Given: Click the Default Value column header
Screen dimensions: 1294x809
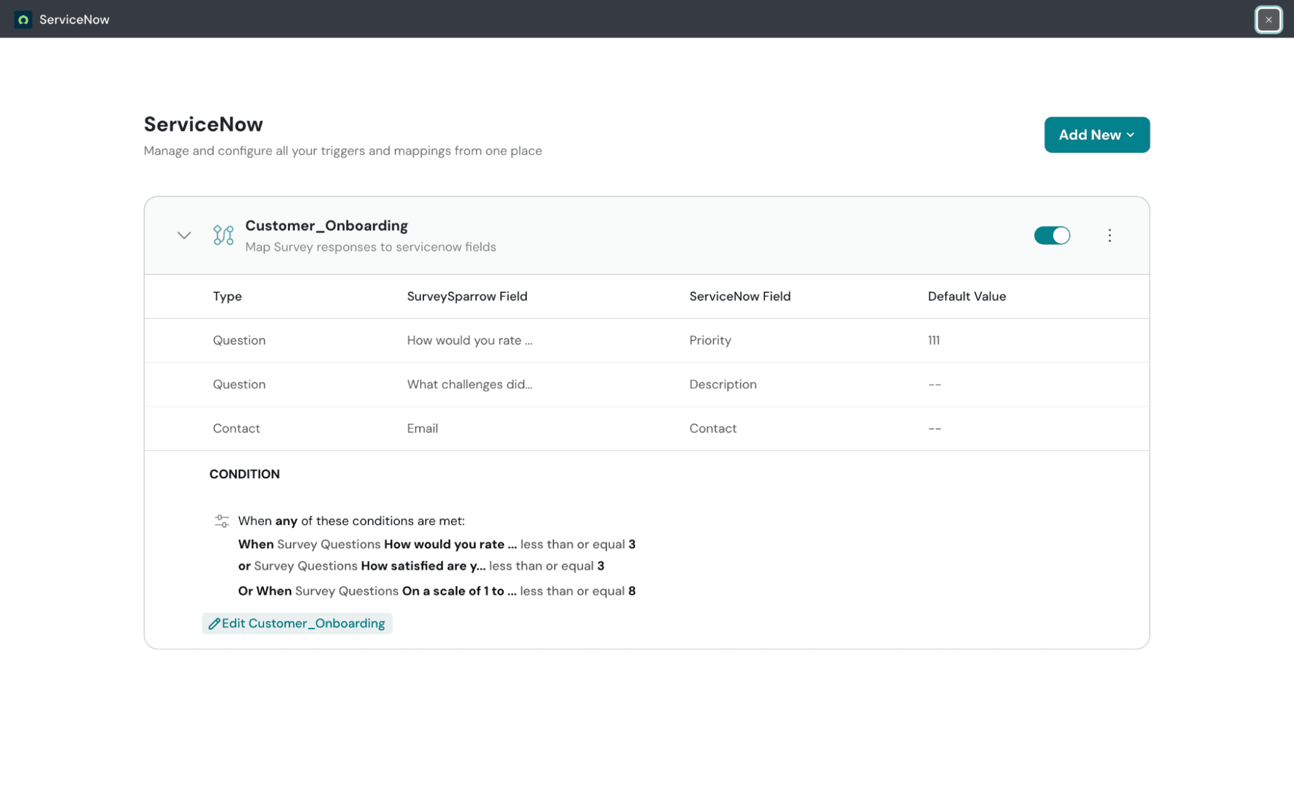Looking at the screenshot, I should [966, 296].
